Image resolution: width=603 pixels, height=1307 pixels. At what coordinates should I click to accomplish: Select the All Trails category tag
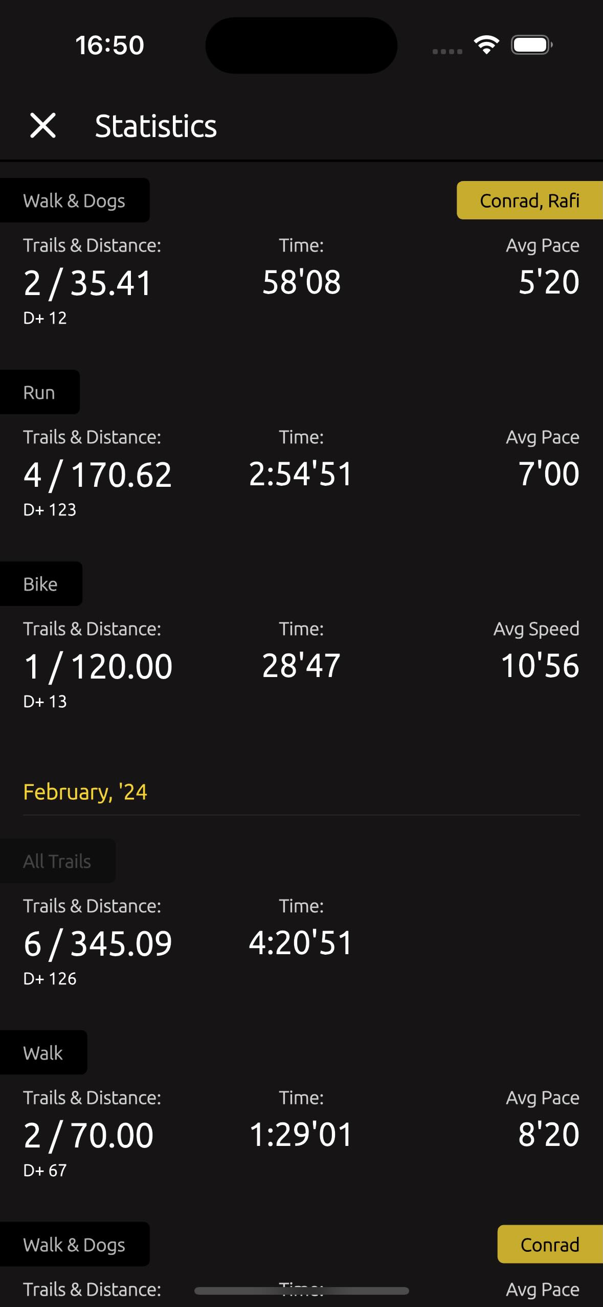57,861
